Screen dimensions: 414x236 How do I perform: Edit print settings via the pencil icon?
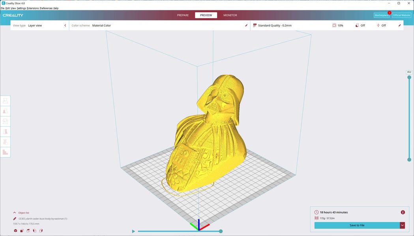point(399,25)
